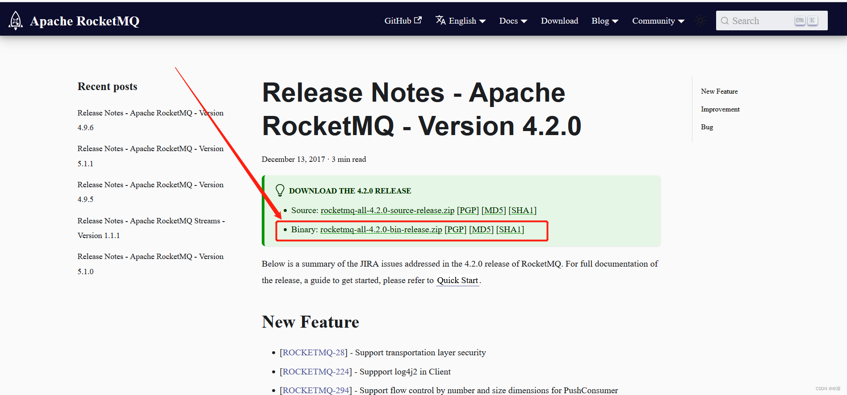The width and height of the screenshot is (847, 395).
Task: Click the Apache RocketMQ rocket logo
Action: click(x=16, y=21)
